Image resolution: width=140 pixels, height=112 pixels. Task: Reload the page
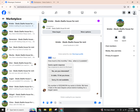pyautogui.click(x=10, y=7)
